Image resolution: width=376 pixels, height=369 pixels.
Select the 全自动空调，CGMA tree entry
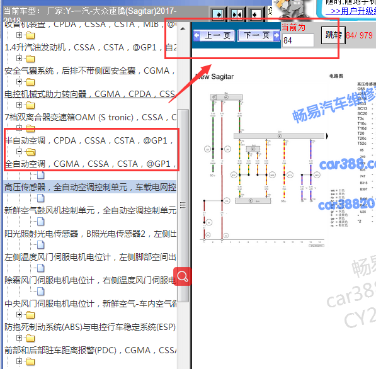click(91, 164)
